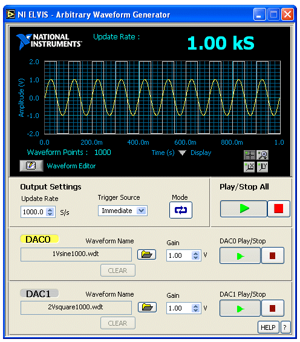Click the 0.0 start time axis value
Image resolution: width=300 pixels, height=342 pixels.
44,142
